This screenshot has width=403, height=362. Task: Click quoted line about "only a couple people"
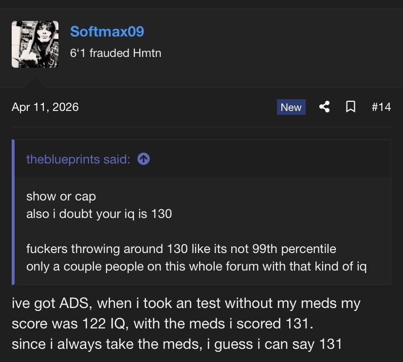click(196, 266)
